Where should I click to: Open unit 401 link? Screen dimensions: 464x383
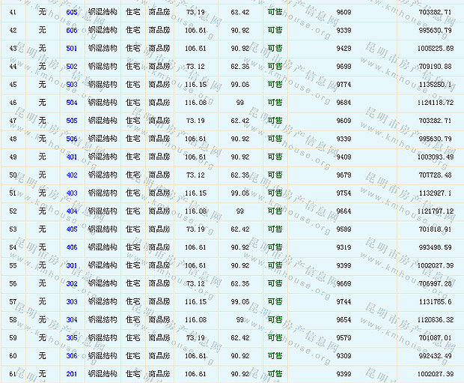pyautogui.click(x=72, y=157)
